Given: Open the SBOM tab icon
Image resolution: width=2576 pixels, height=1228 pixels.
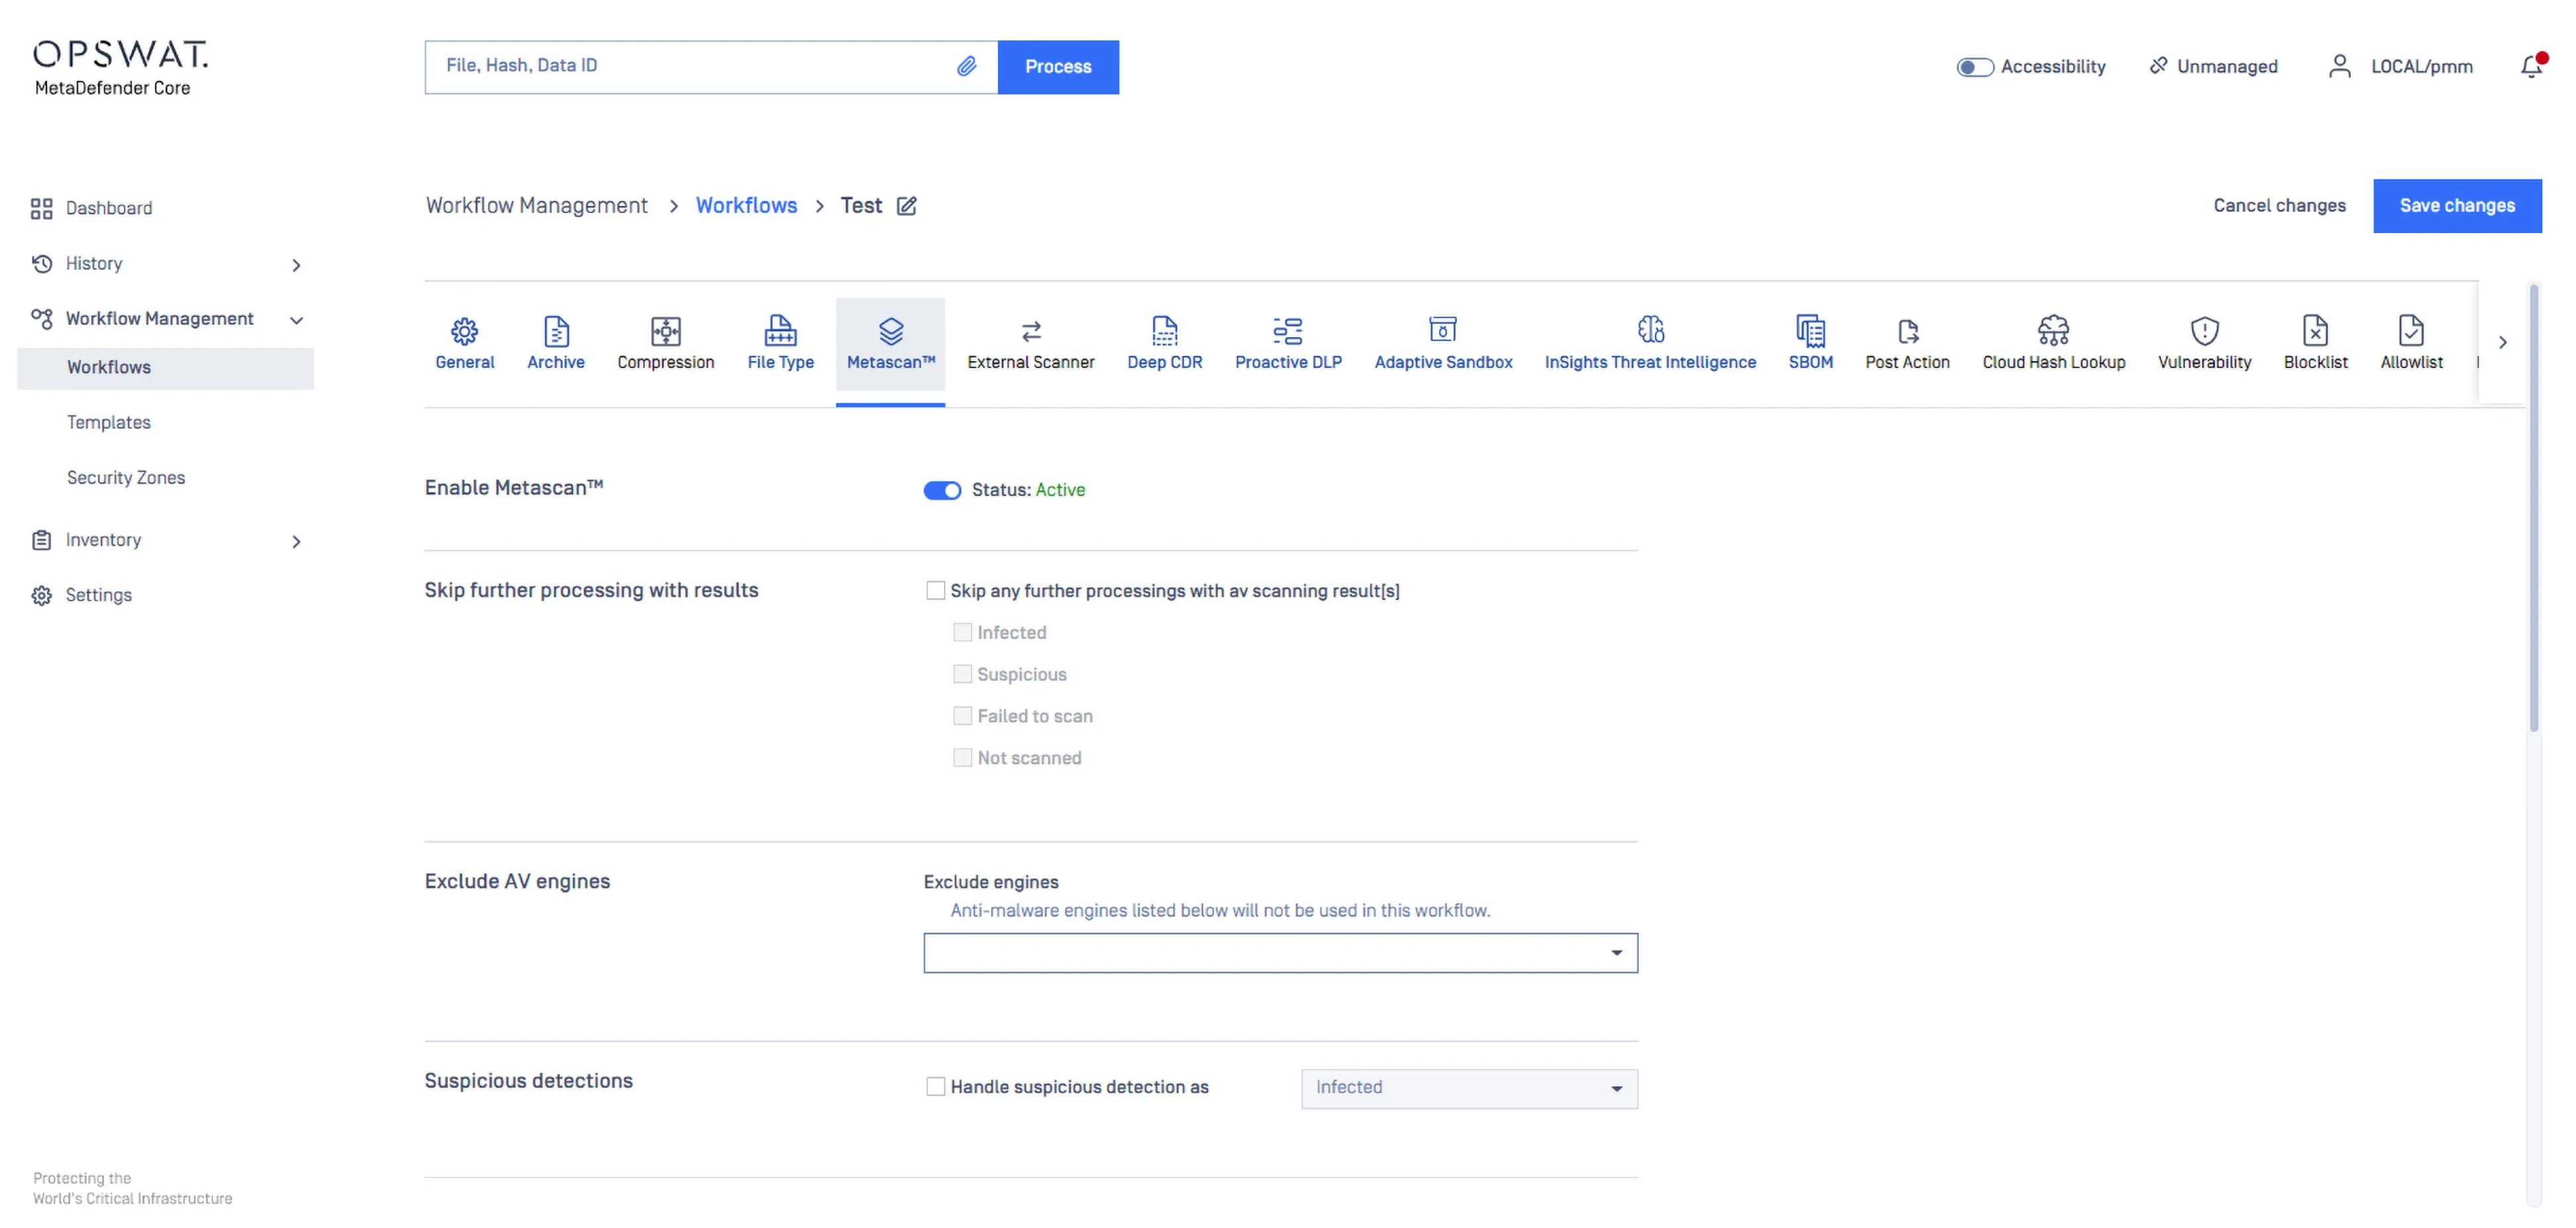Looking at the screenshot, I should coord(1810,330).
